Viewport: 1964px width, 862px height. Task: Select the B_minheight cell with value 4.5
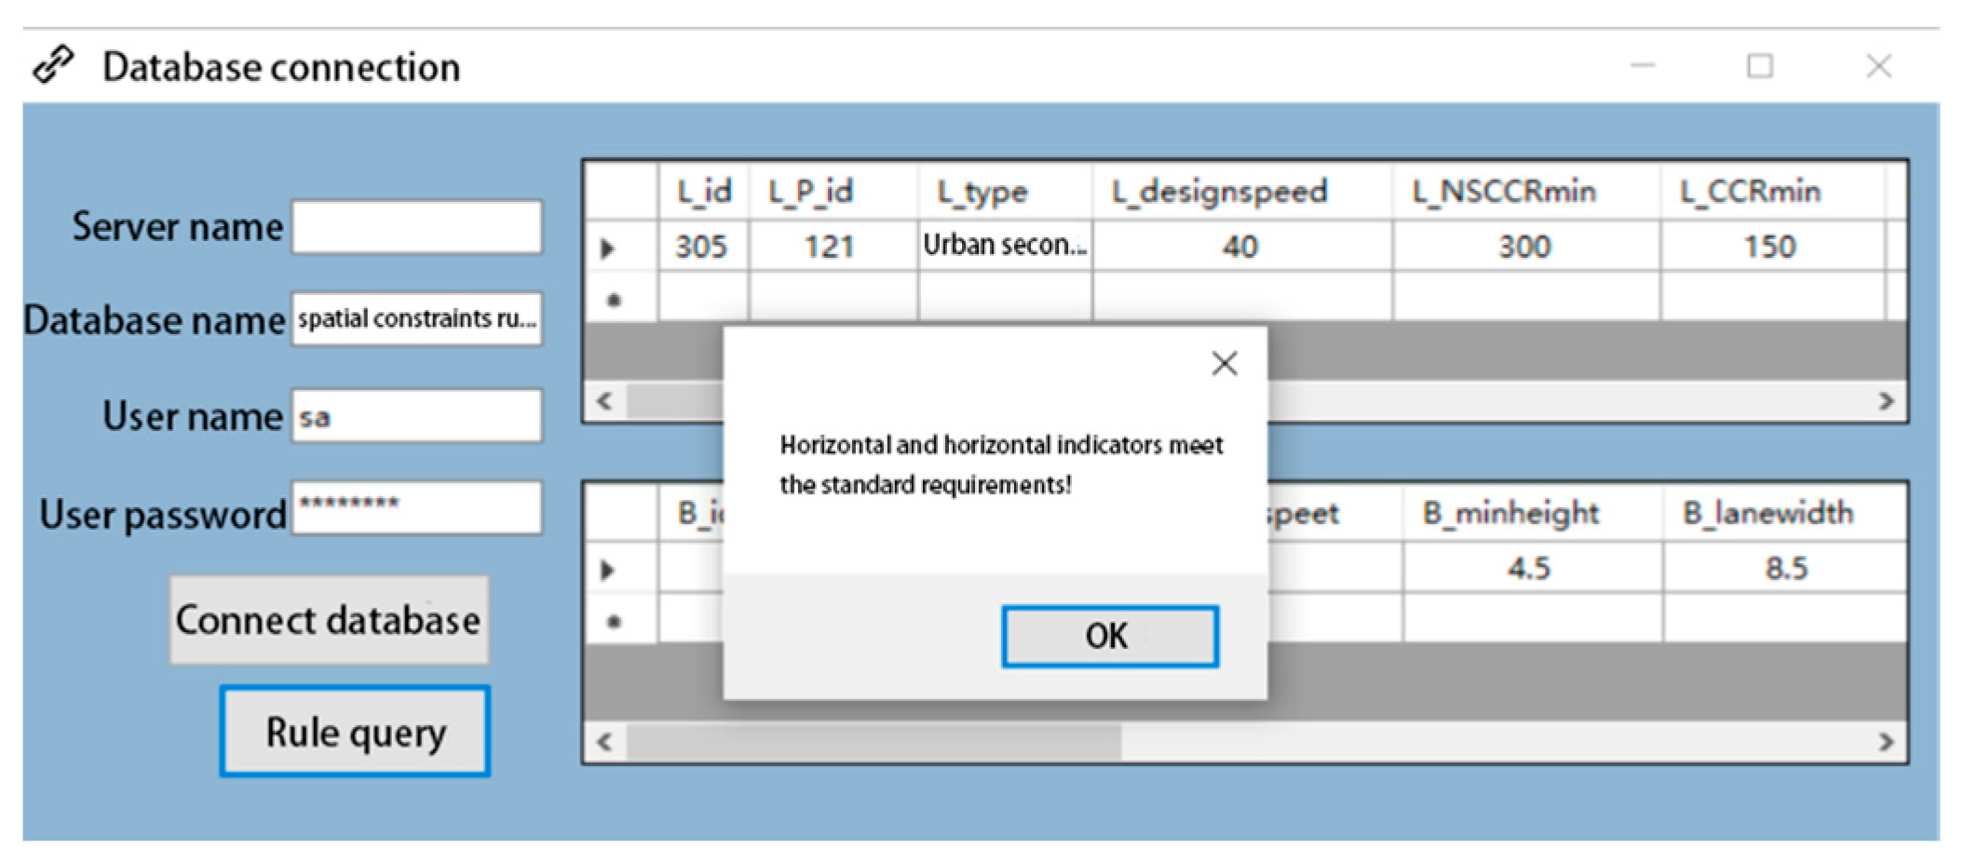1530,569
